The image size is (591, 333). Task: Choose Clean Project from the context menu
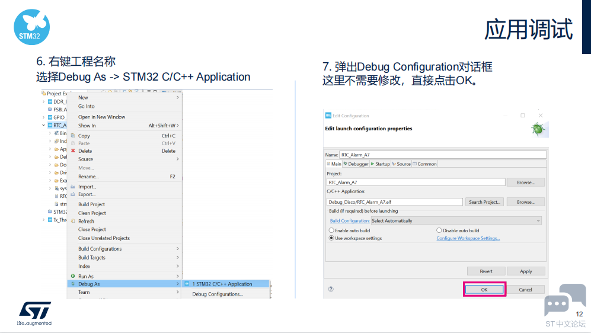click(92, 213)
